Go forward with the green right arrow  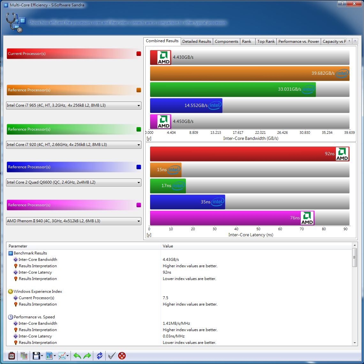(87, 355)
